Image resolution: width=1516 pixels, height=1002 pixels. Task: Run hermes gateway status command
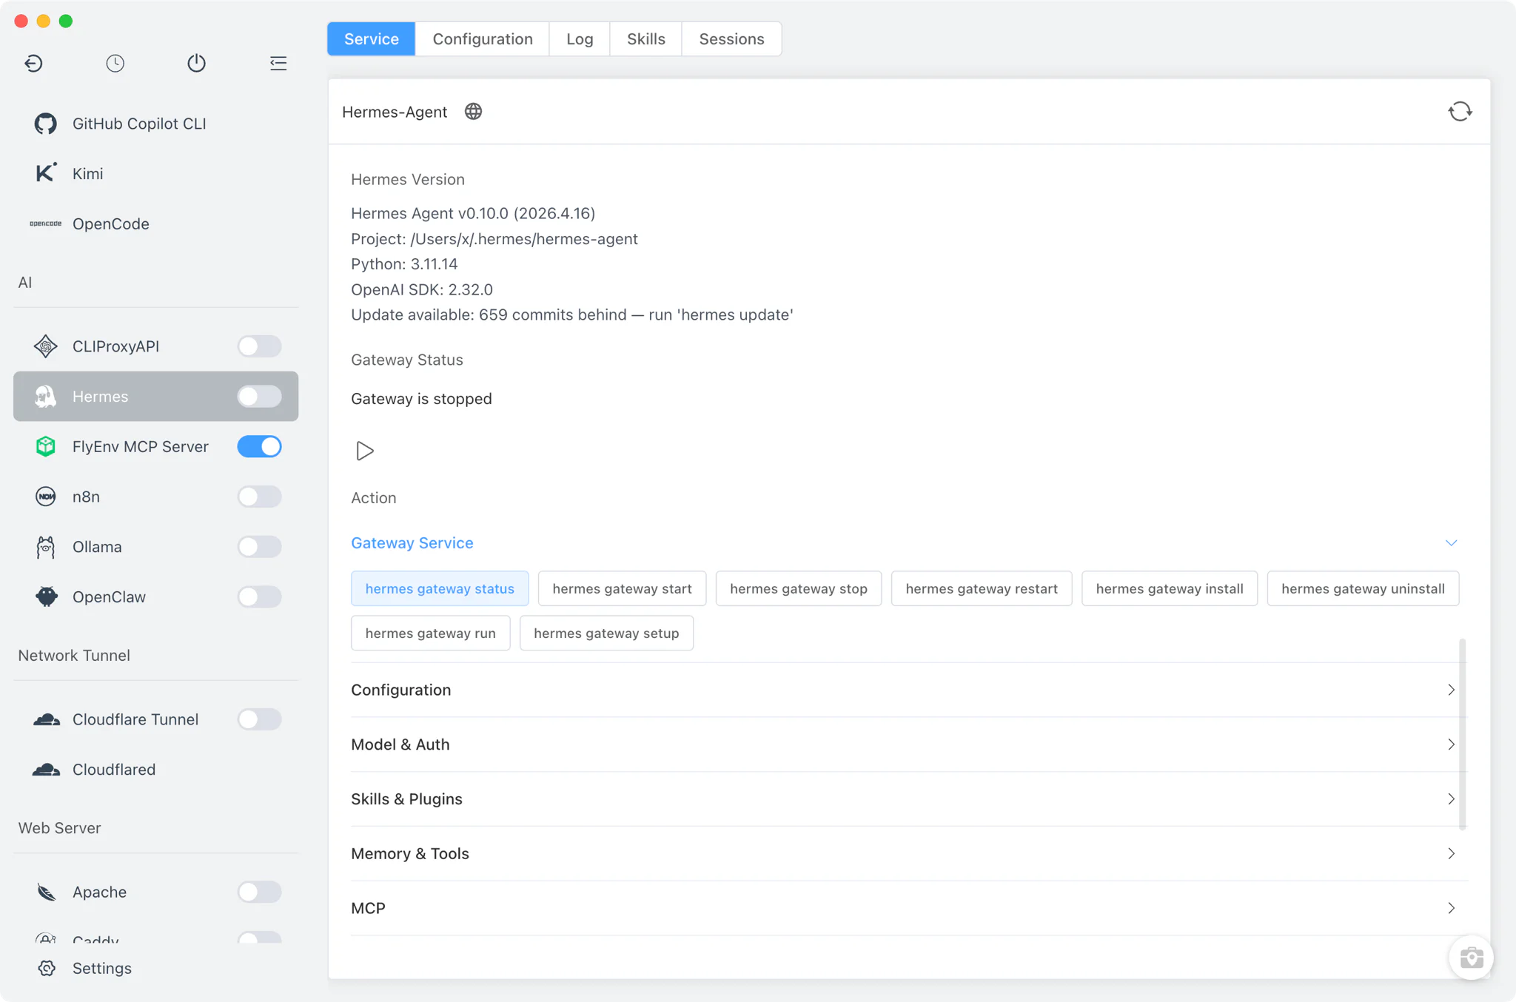pos(440,588)
